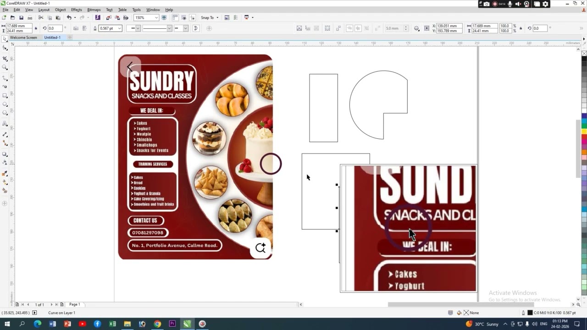Click the Print icon
The height and width of the screenshot is (330, 587).
tap(29, 17)
